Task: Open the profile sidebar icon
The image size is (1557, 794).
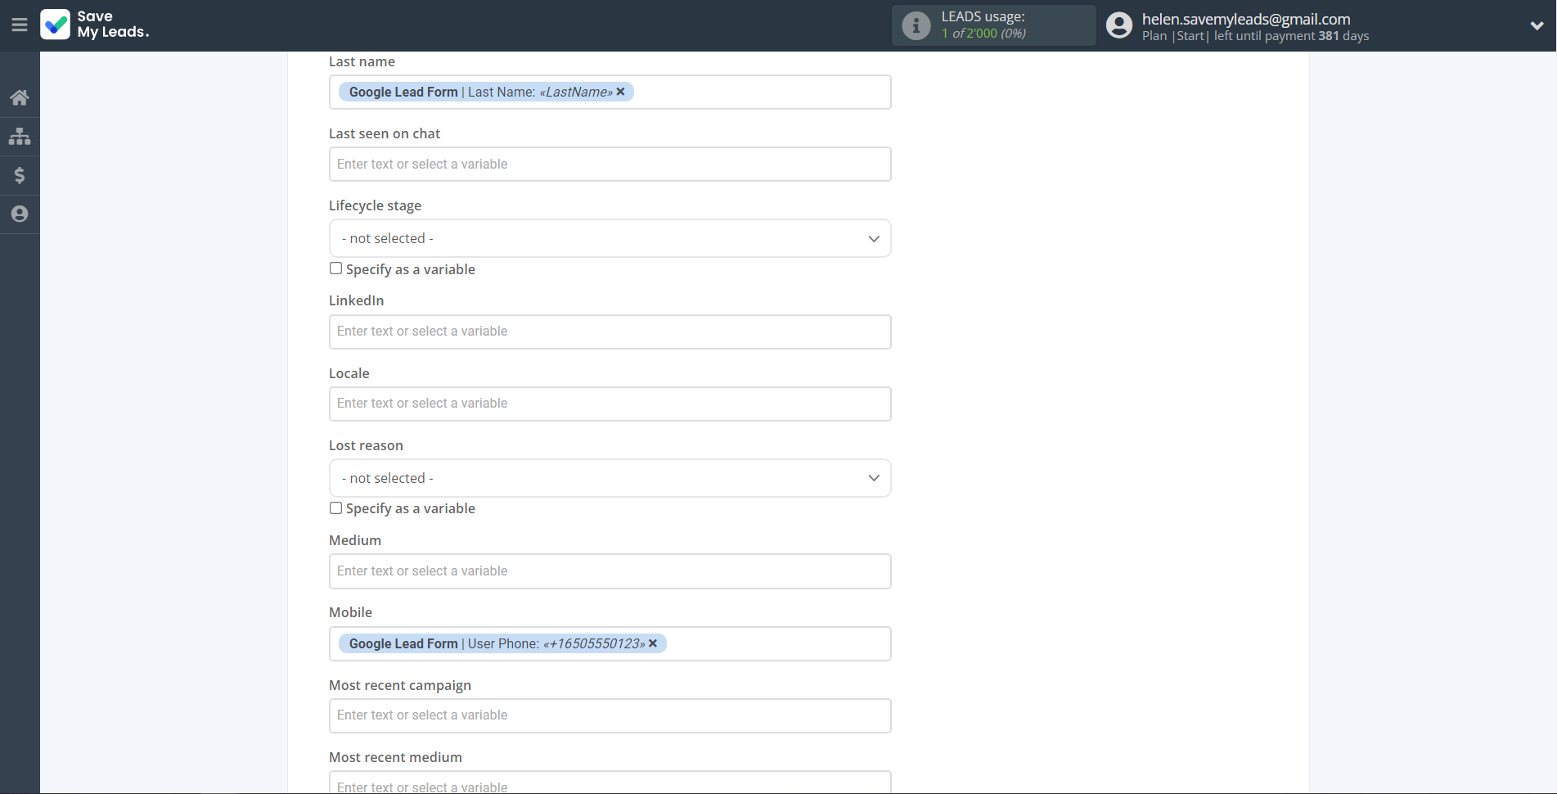Action: tap(20, 214)
